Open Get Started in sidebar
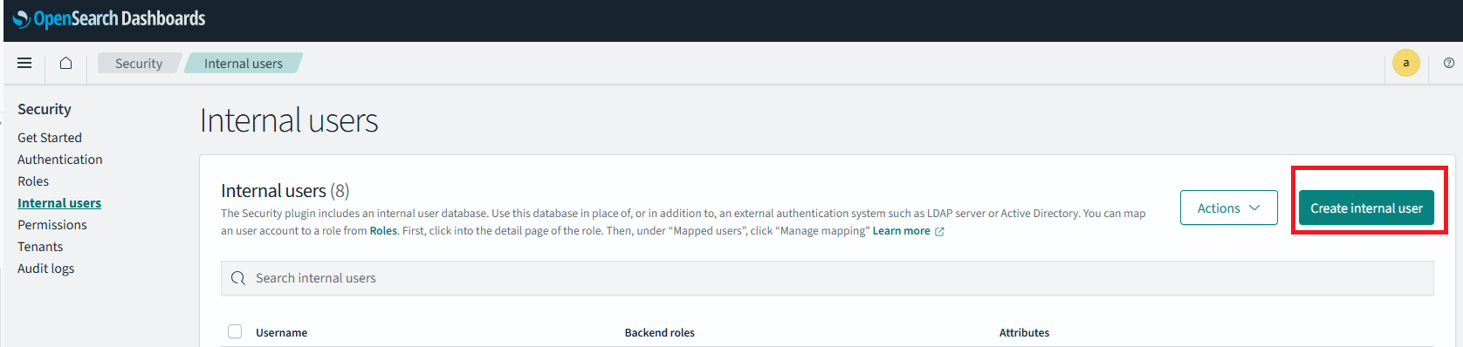The width and height of the screenshot is (1463, 347). point(50,138)
